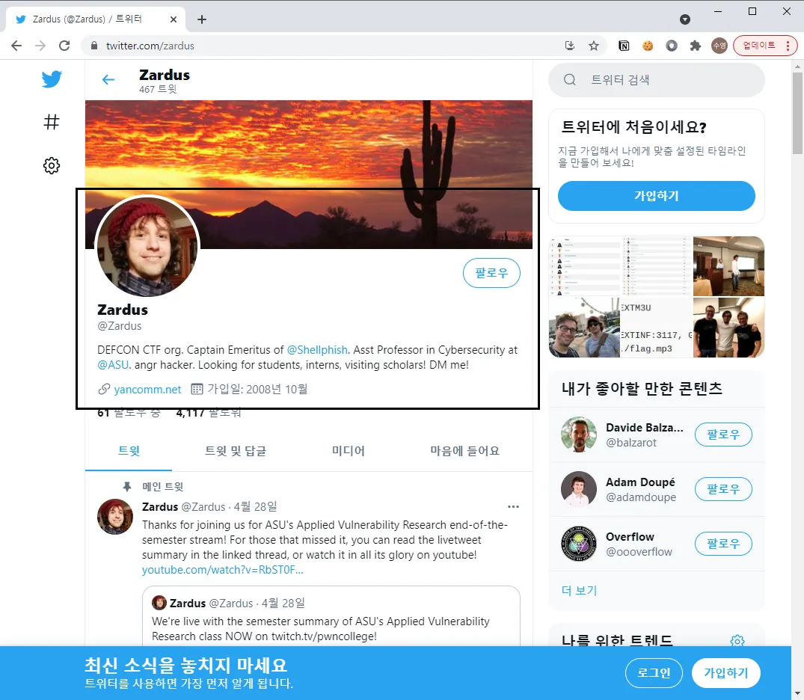Follow Zardus with the 팔로우 button
The height and width of the screenshot is (700, 804).
coord(491,273)
